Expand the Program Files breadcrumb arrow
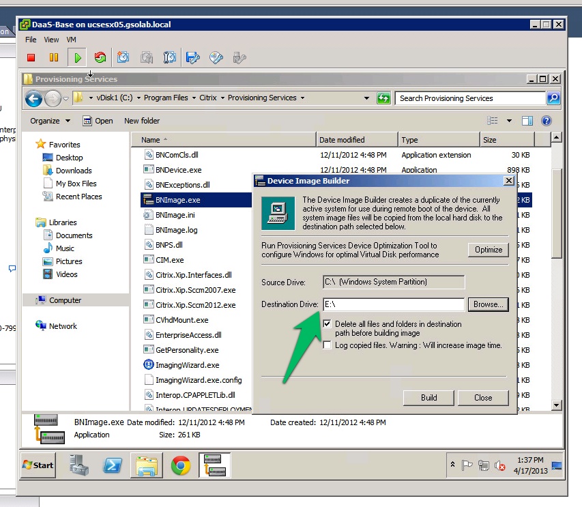The image size is (582, 507). (x=194, y=98)
